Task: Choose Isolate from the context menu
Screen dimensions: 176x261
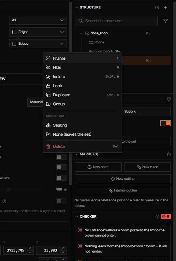Action: [x=82, y=77]
